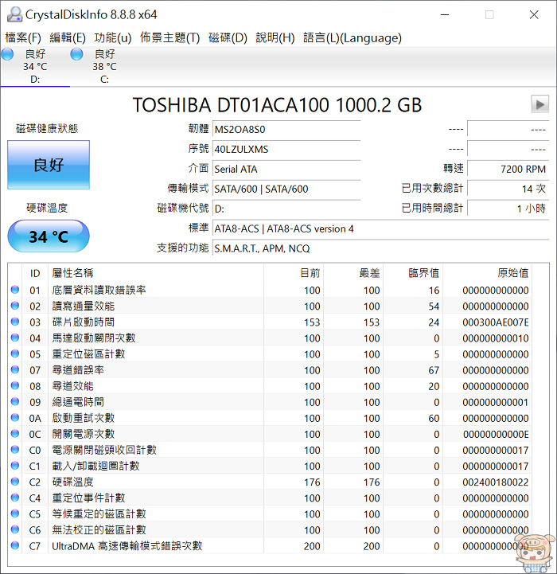Click the 臨界值 column header
The image size is (557, 574).
click(413, 273)
